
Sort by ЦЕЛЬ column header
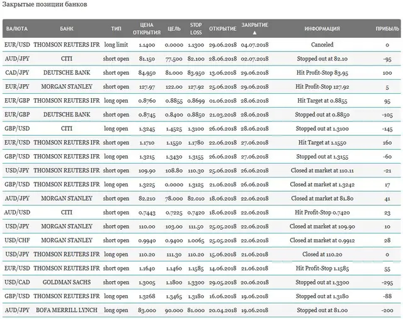tap(174, 29)
